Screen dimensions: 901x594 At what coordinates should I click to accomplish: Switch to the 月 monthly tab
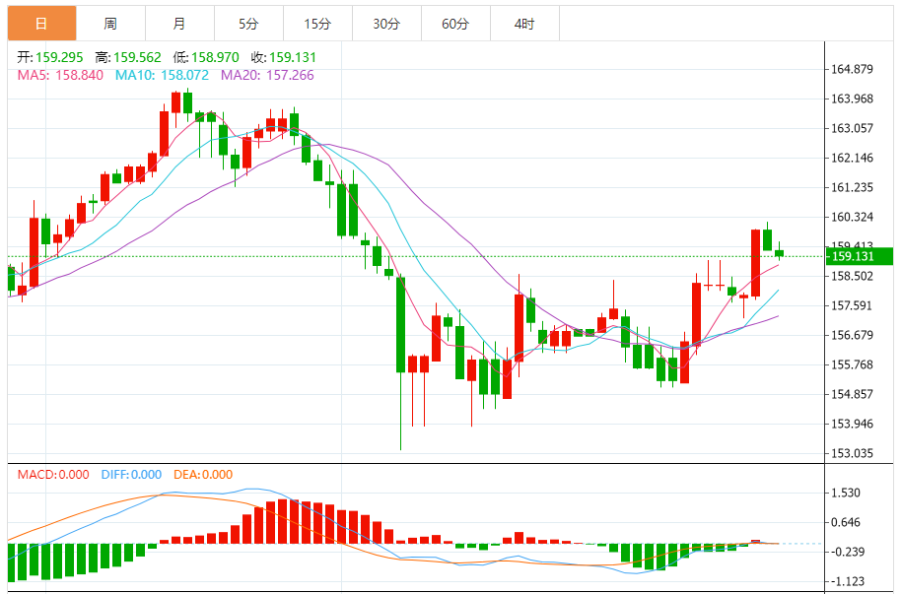pyautogui.click(x=179, y=24)
